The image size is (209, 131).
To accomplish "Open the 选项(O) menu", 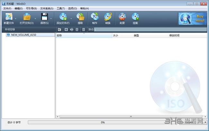I will [73, 9].
